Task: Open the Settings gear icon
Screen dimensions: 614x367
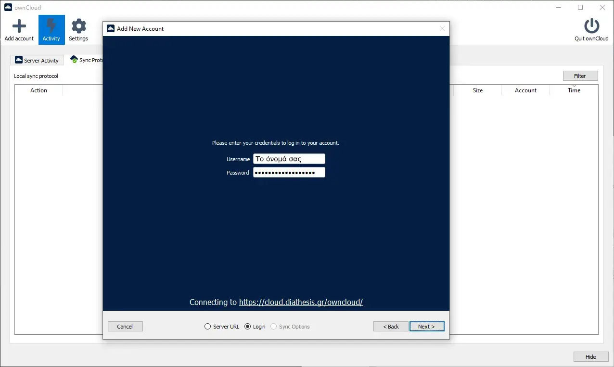Action: pos(78,26)
